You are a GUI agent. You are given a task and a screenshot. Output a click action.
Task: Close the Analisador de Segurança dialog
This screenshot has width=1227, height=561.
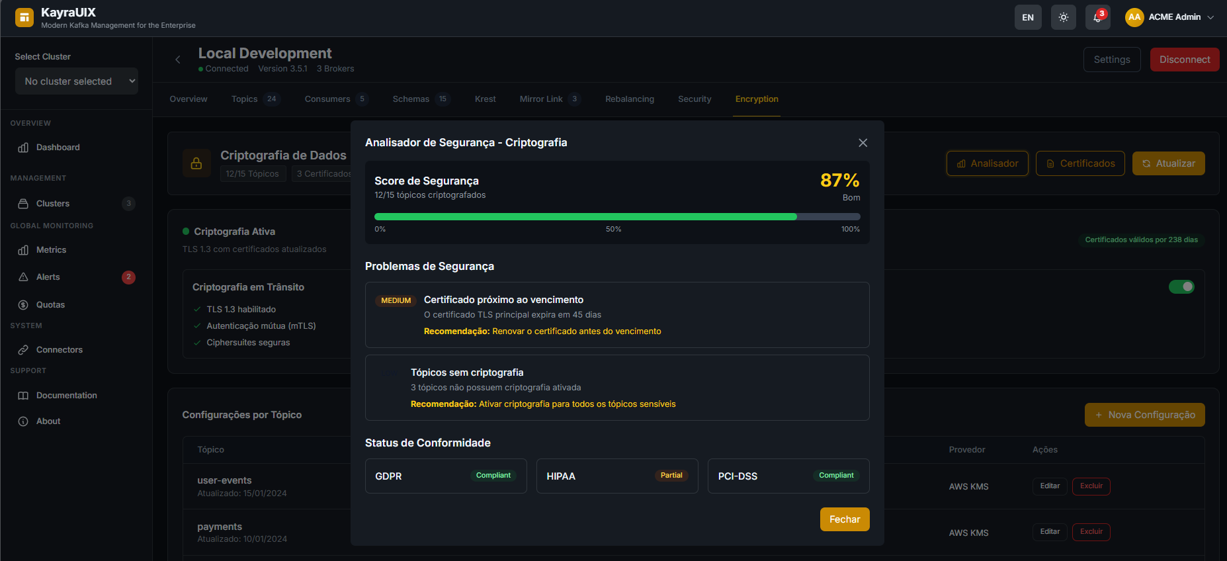click(x=863, y=143)
